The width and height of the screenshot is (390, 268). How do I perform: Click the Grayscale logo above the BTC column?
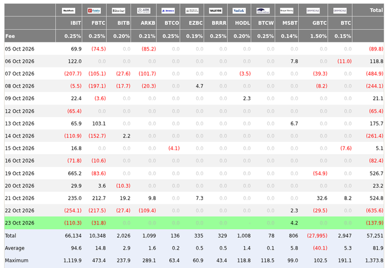pos(340,11)
